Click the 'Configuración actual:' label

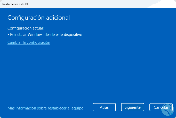pyautogui.click(x=26, y=28)
